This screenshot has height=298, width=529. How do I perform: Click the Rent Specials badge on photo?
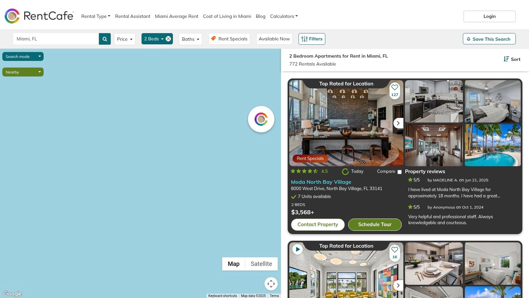click(310, 158)
